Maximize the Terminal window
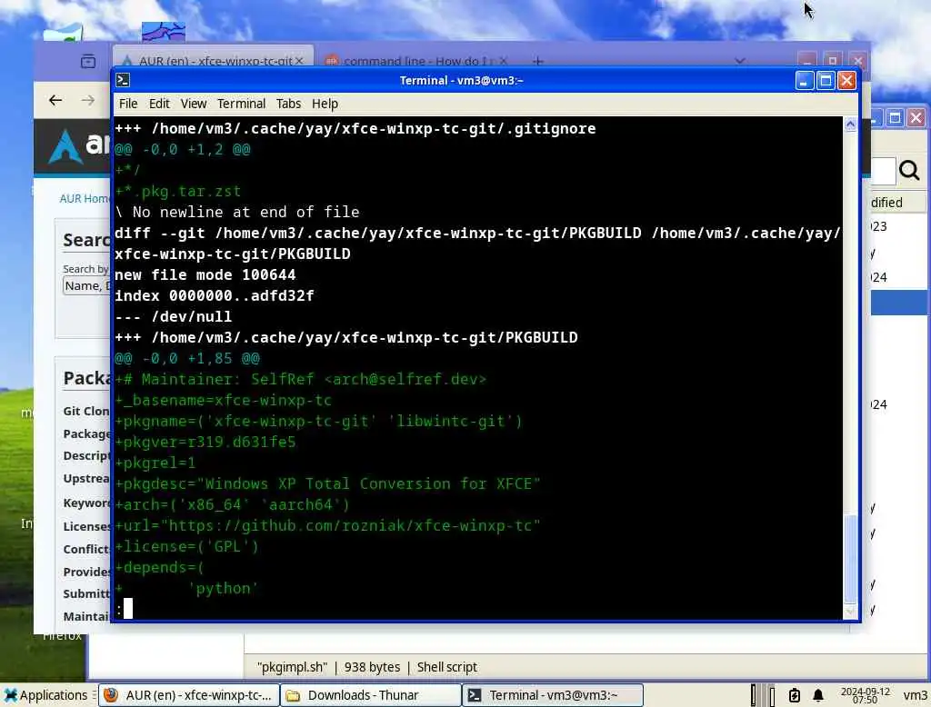This screenshot has width=931, height=707. pyautogui.click(x=826, y=80)
